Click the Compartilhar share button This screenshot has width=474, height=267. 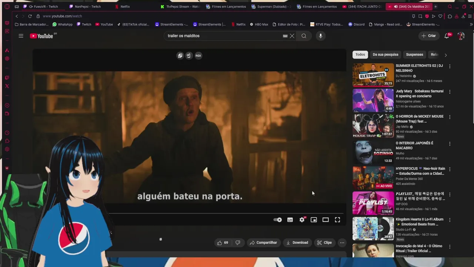coord(263,243)
